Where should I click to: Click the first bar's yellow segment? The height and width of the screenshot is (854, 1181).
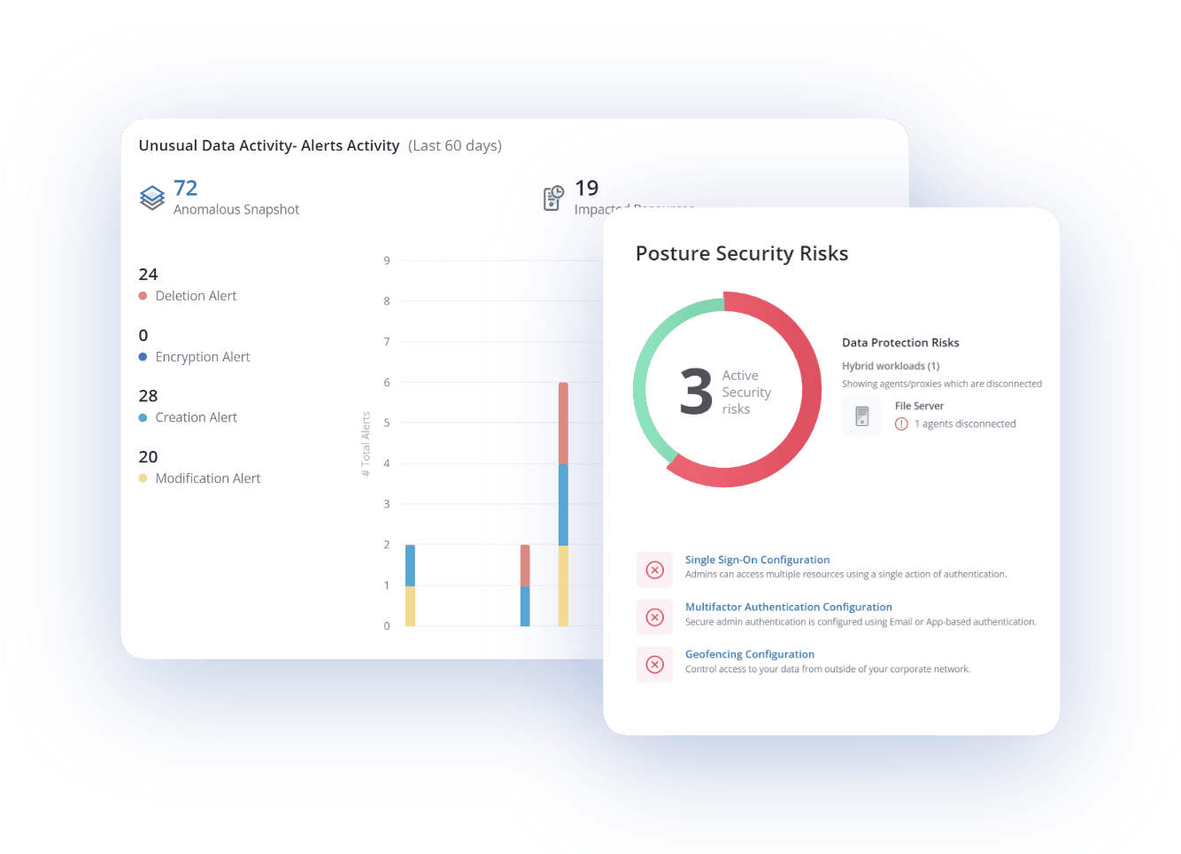(x=410, y=606)
